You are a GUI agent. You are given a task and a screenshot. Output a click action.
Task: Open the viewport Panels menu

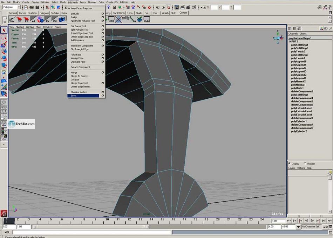pos(58,27)
